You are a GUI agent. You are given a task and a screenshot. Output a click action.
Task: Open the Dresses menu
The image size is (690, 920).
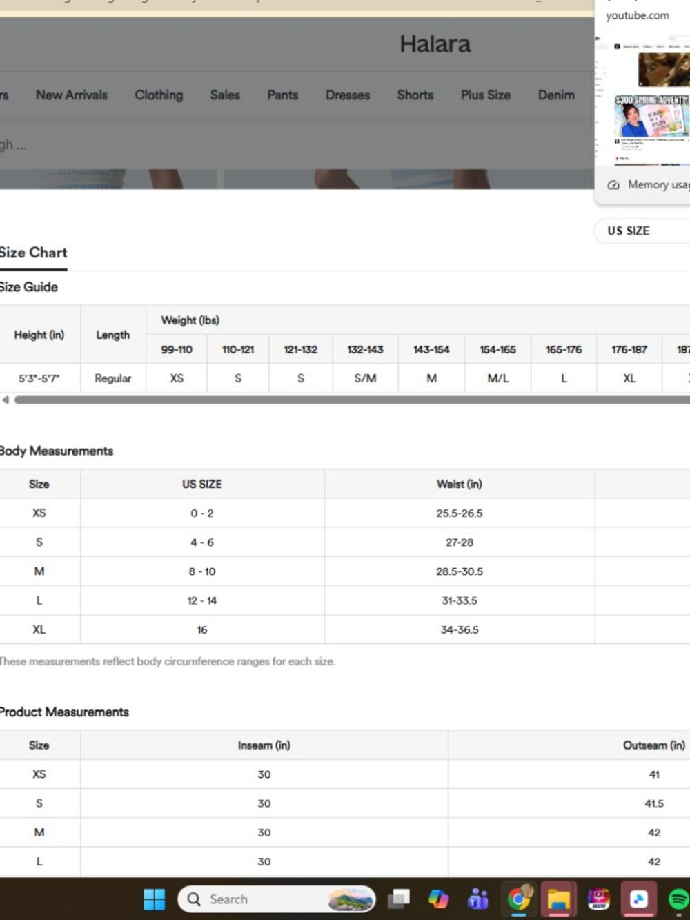coord(348,95)
